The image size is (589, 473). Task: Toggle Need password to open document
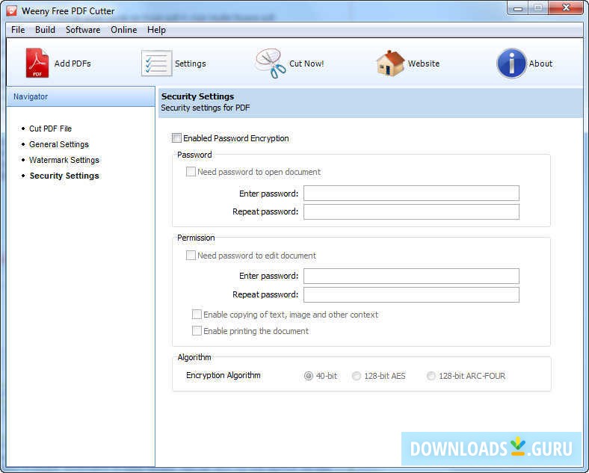pyautogui.click(x=191, y=172)
